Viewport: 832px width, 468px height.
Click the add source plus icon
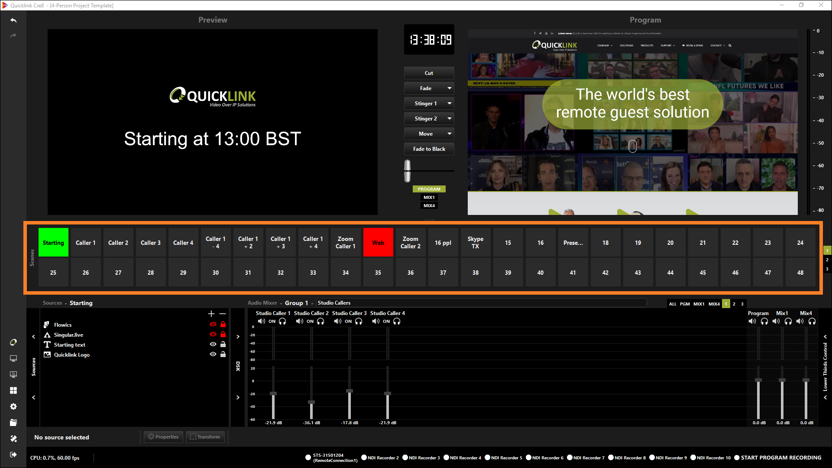211,314
